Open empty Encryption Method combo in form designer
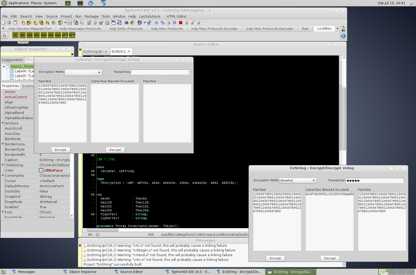 tap(83, 73)
